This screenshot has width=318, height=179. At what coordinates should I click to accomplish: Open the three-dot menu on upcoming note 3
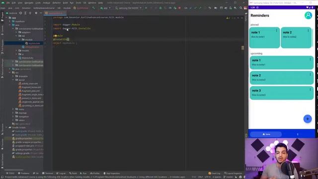coord(310,89)
